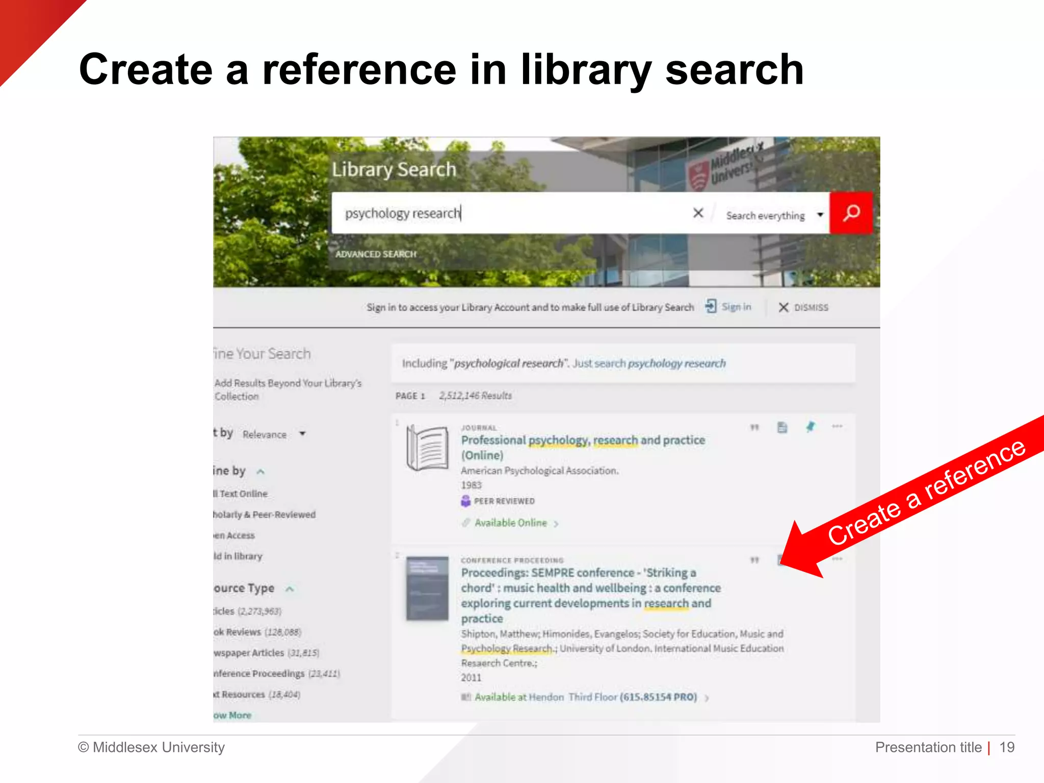Click the Sign in door icon
Screen dimensions: 1044x783
(711, 306)
